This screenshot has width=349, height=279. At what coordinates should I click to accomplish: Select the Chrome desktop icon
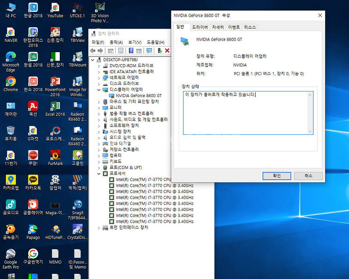(x=11, y=84)
